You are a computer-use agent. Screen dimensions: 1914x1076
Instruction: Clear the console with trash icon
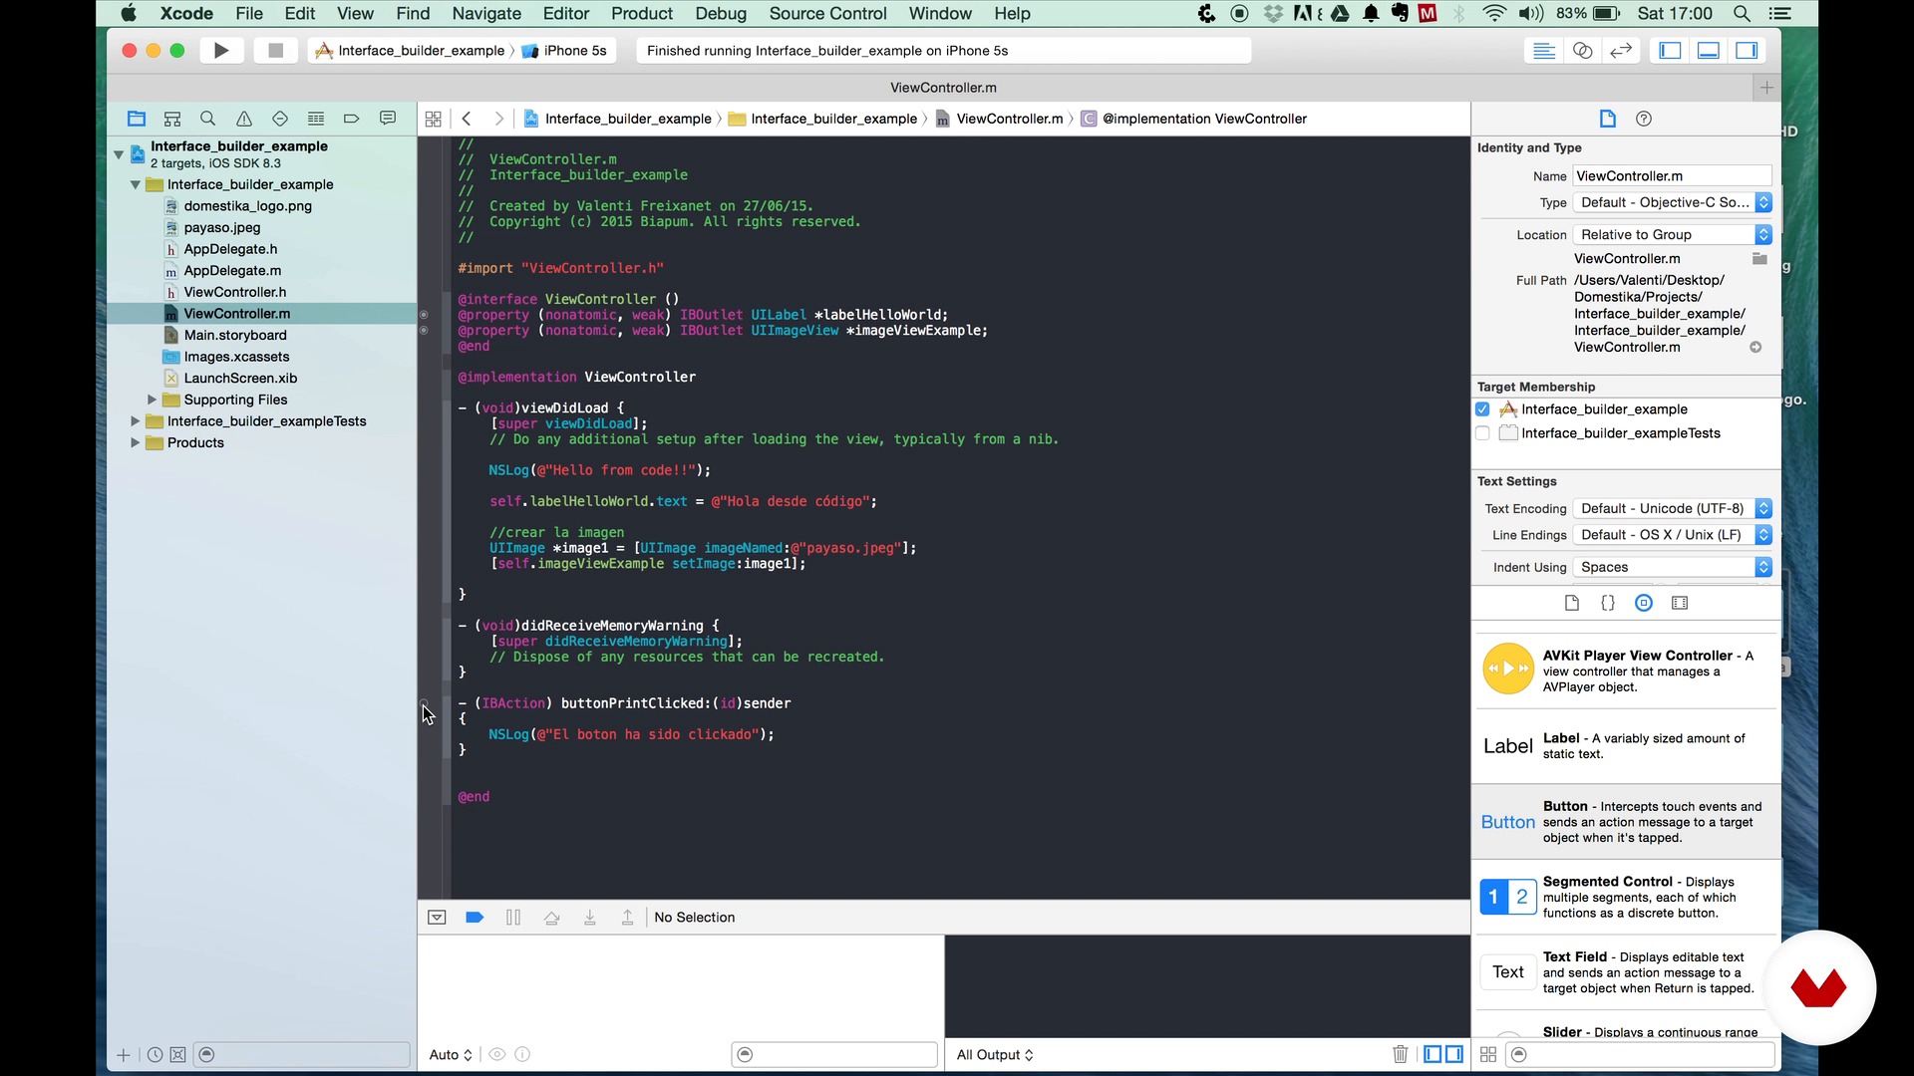pos(1400,1054)
